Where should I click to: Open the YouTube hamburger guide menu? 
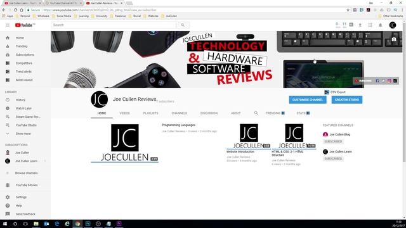click(x=8, y=25)
